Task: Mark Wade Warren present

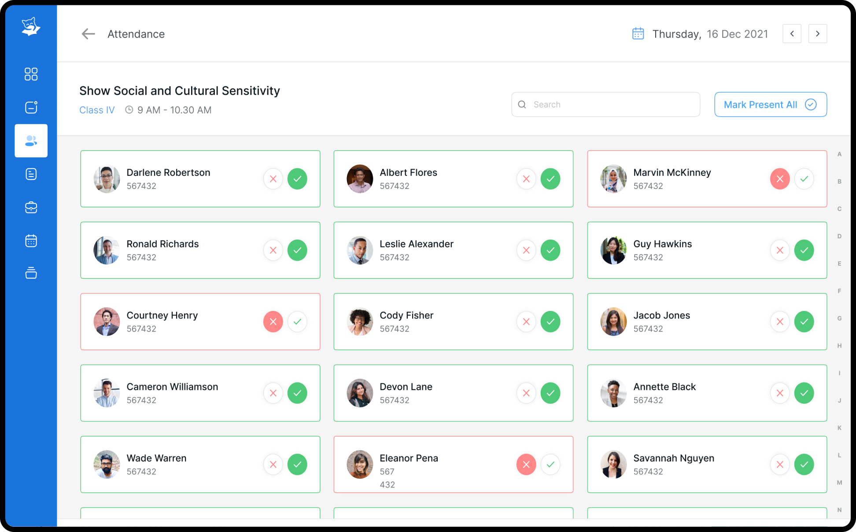Action: [x=297, y=464]
